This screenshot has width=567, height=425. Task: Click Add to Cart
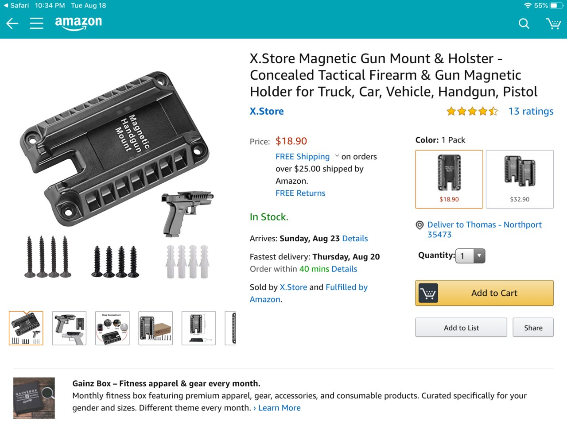485,293
